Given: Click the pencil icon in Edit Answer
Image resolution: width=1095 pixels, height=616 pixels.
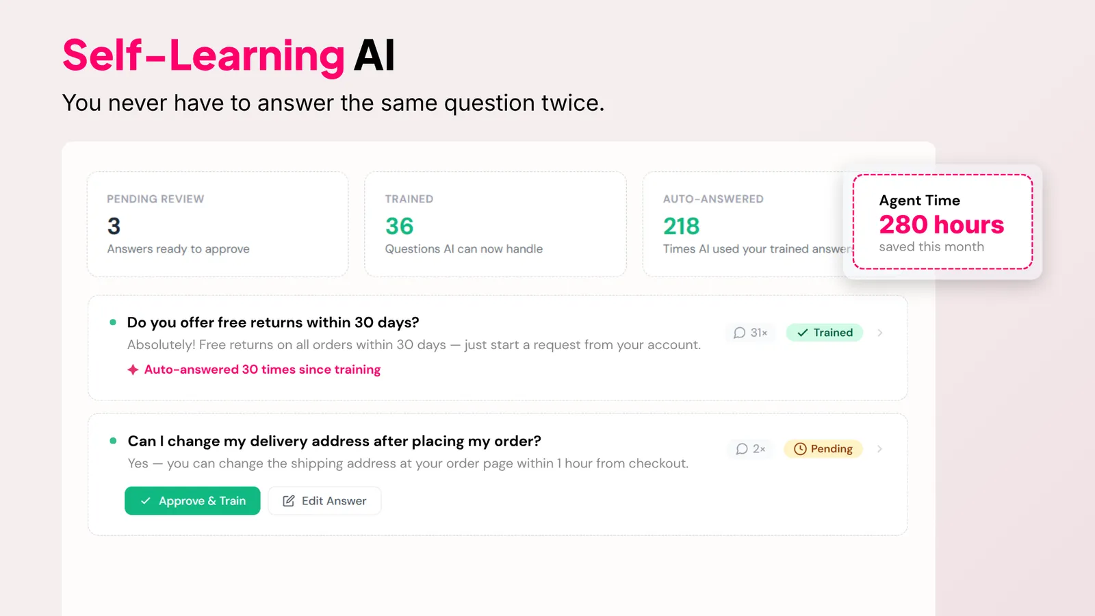Looking at the screenshot, I should pos(289,501).
